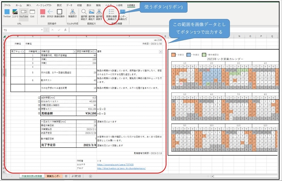
Task: Select the 2023年 いき営業カレンダー picture
Action: [x=223, y=102]
